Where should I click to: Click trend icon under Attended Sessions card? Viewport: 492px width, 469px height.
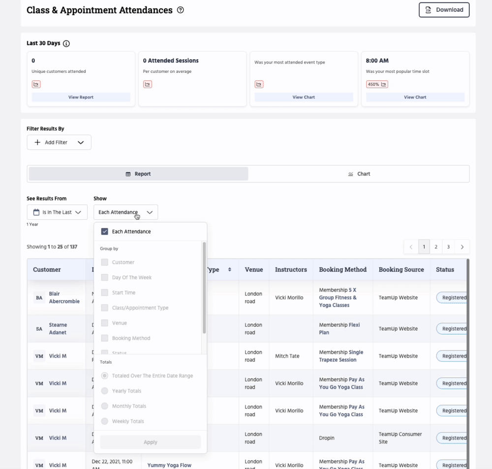[148, 84]
